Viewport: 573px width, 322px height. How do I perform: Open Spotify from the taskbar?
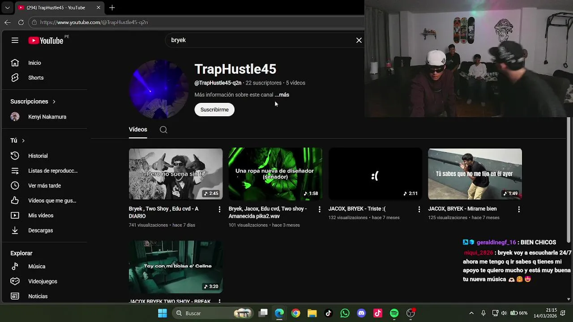pyautogui.click(x=394, y=313)
